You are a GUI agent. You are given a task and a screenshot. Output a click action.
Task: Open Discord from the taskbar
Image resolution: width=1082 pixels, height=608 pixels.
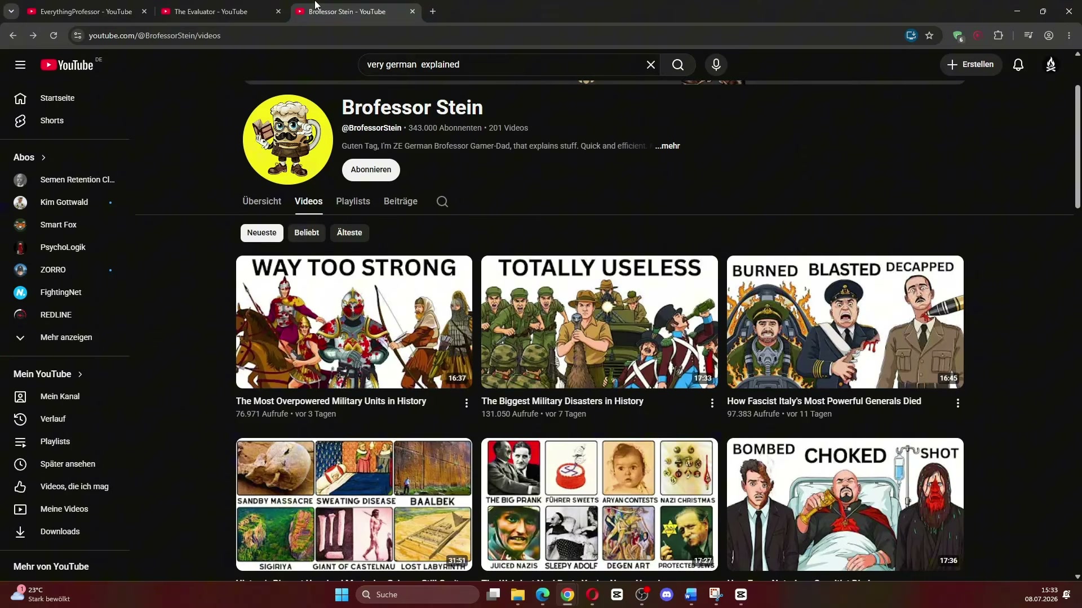[667, 594]
